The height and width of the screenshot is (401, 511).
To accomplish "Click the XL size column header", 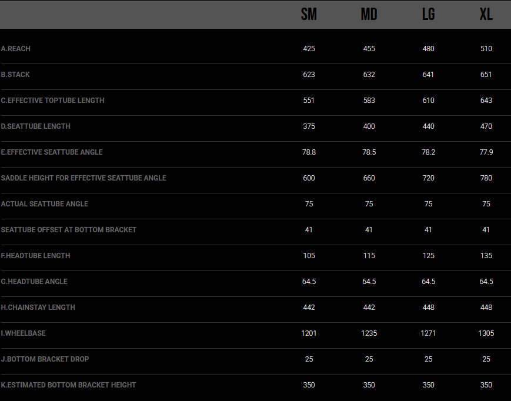I will (486, 15).
